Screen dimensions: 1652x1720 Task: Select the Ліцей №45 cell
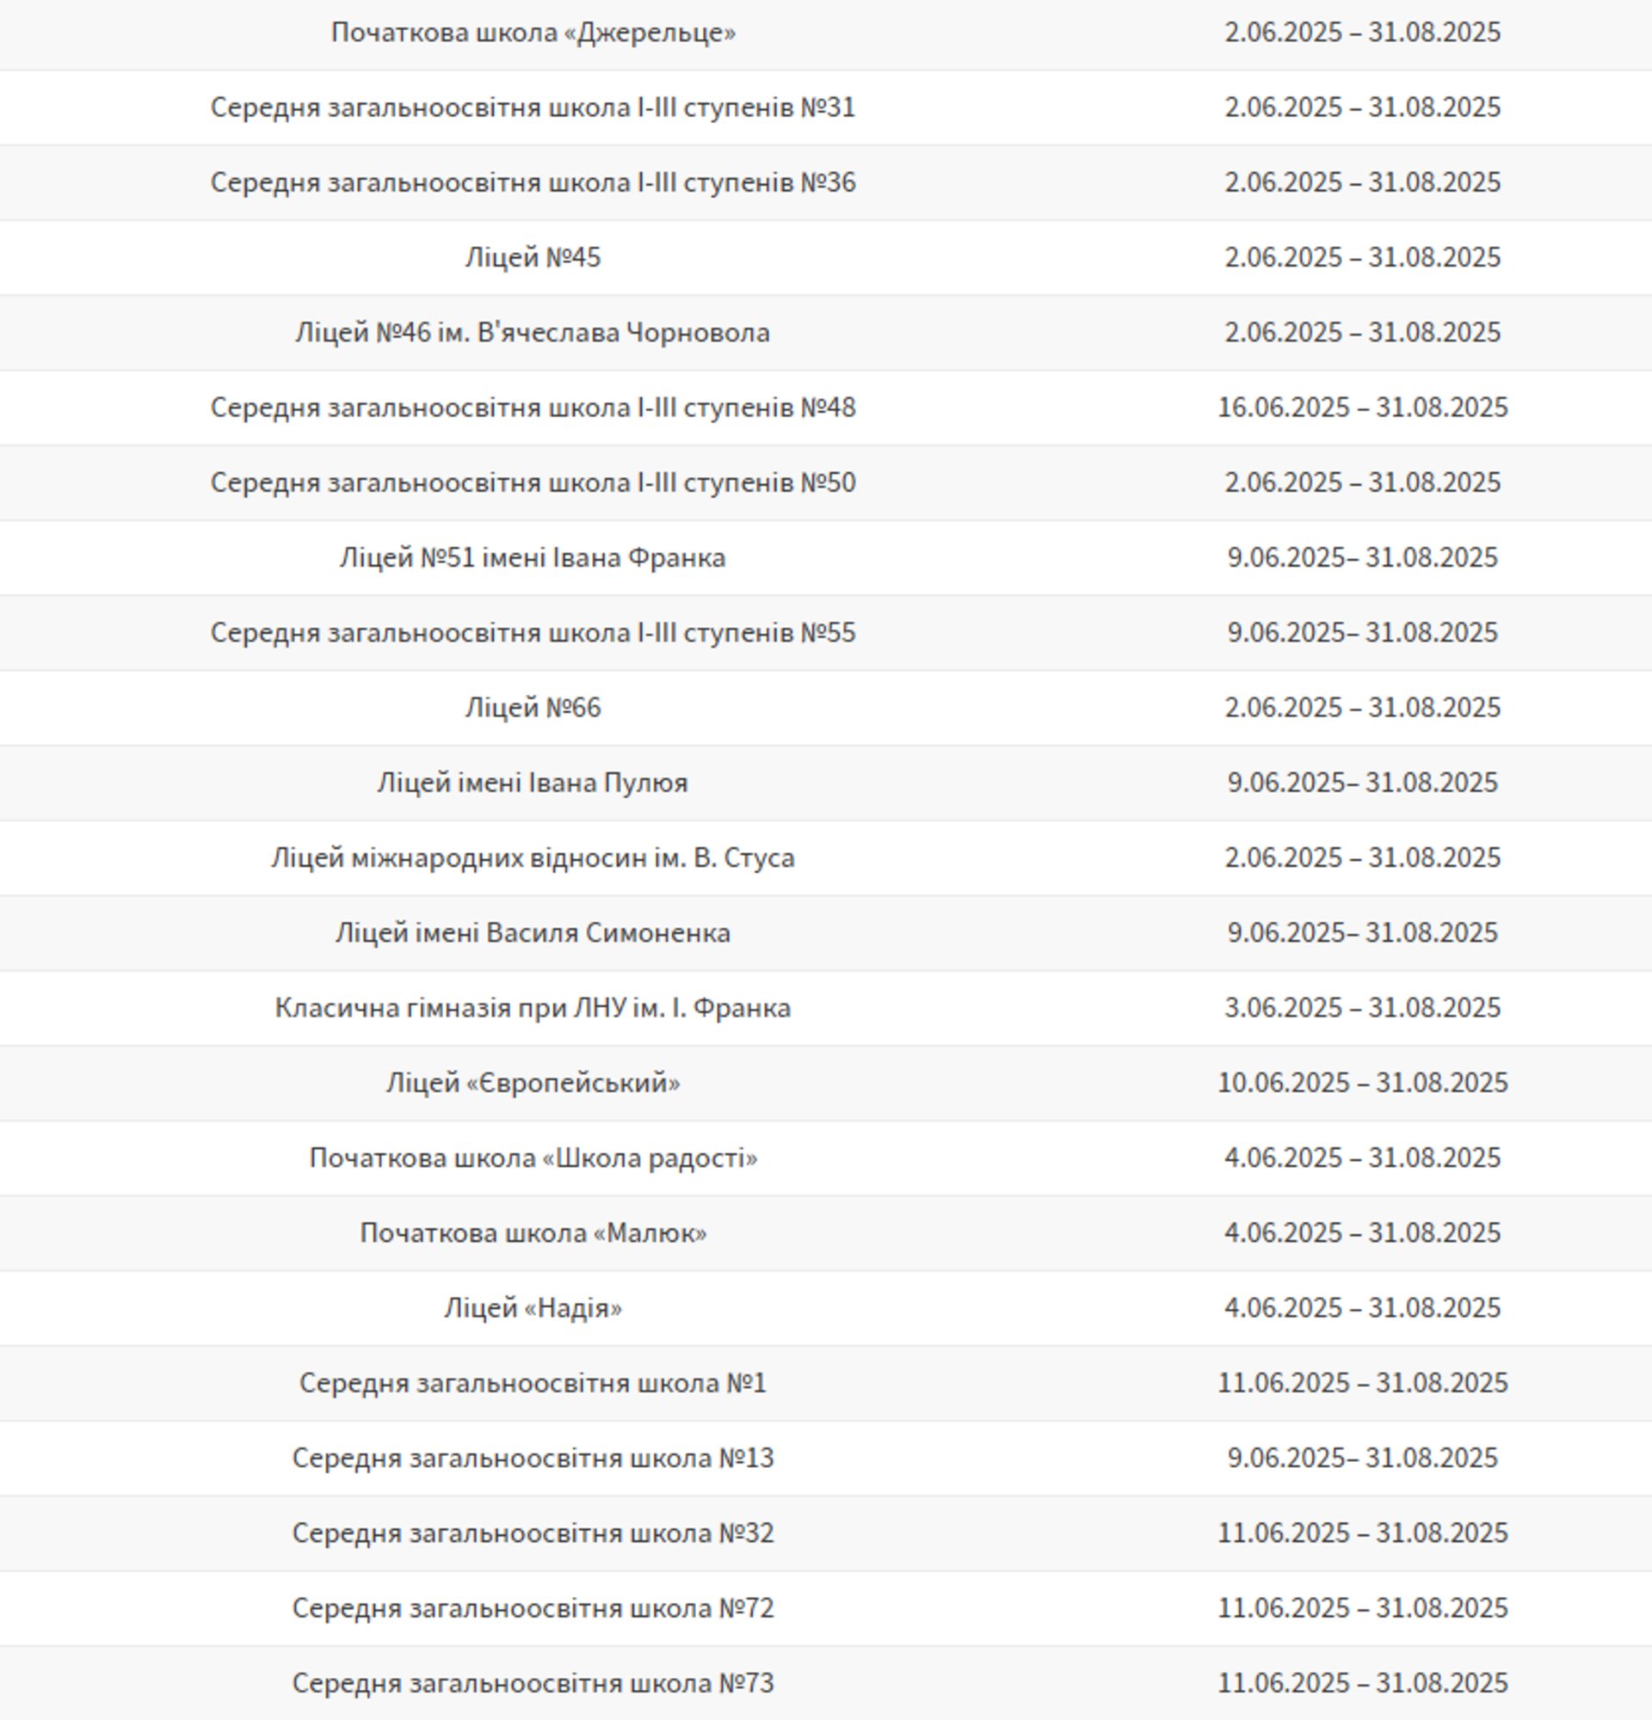coord(533,257)
